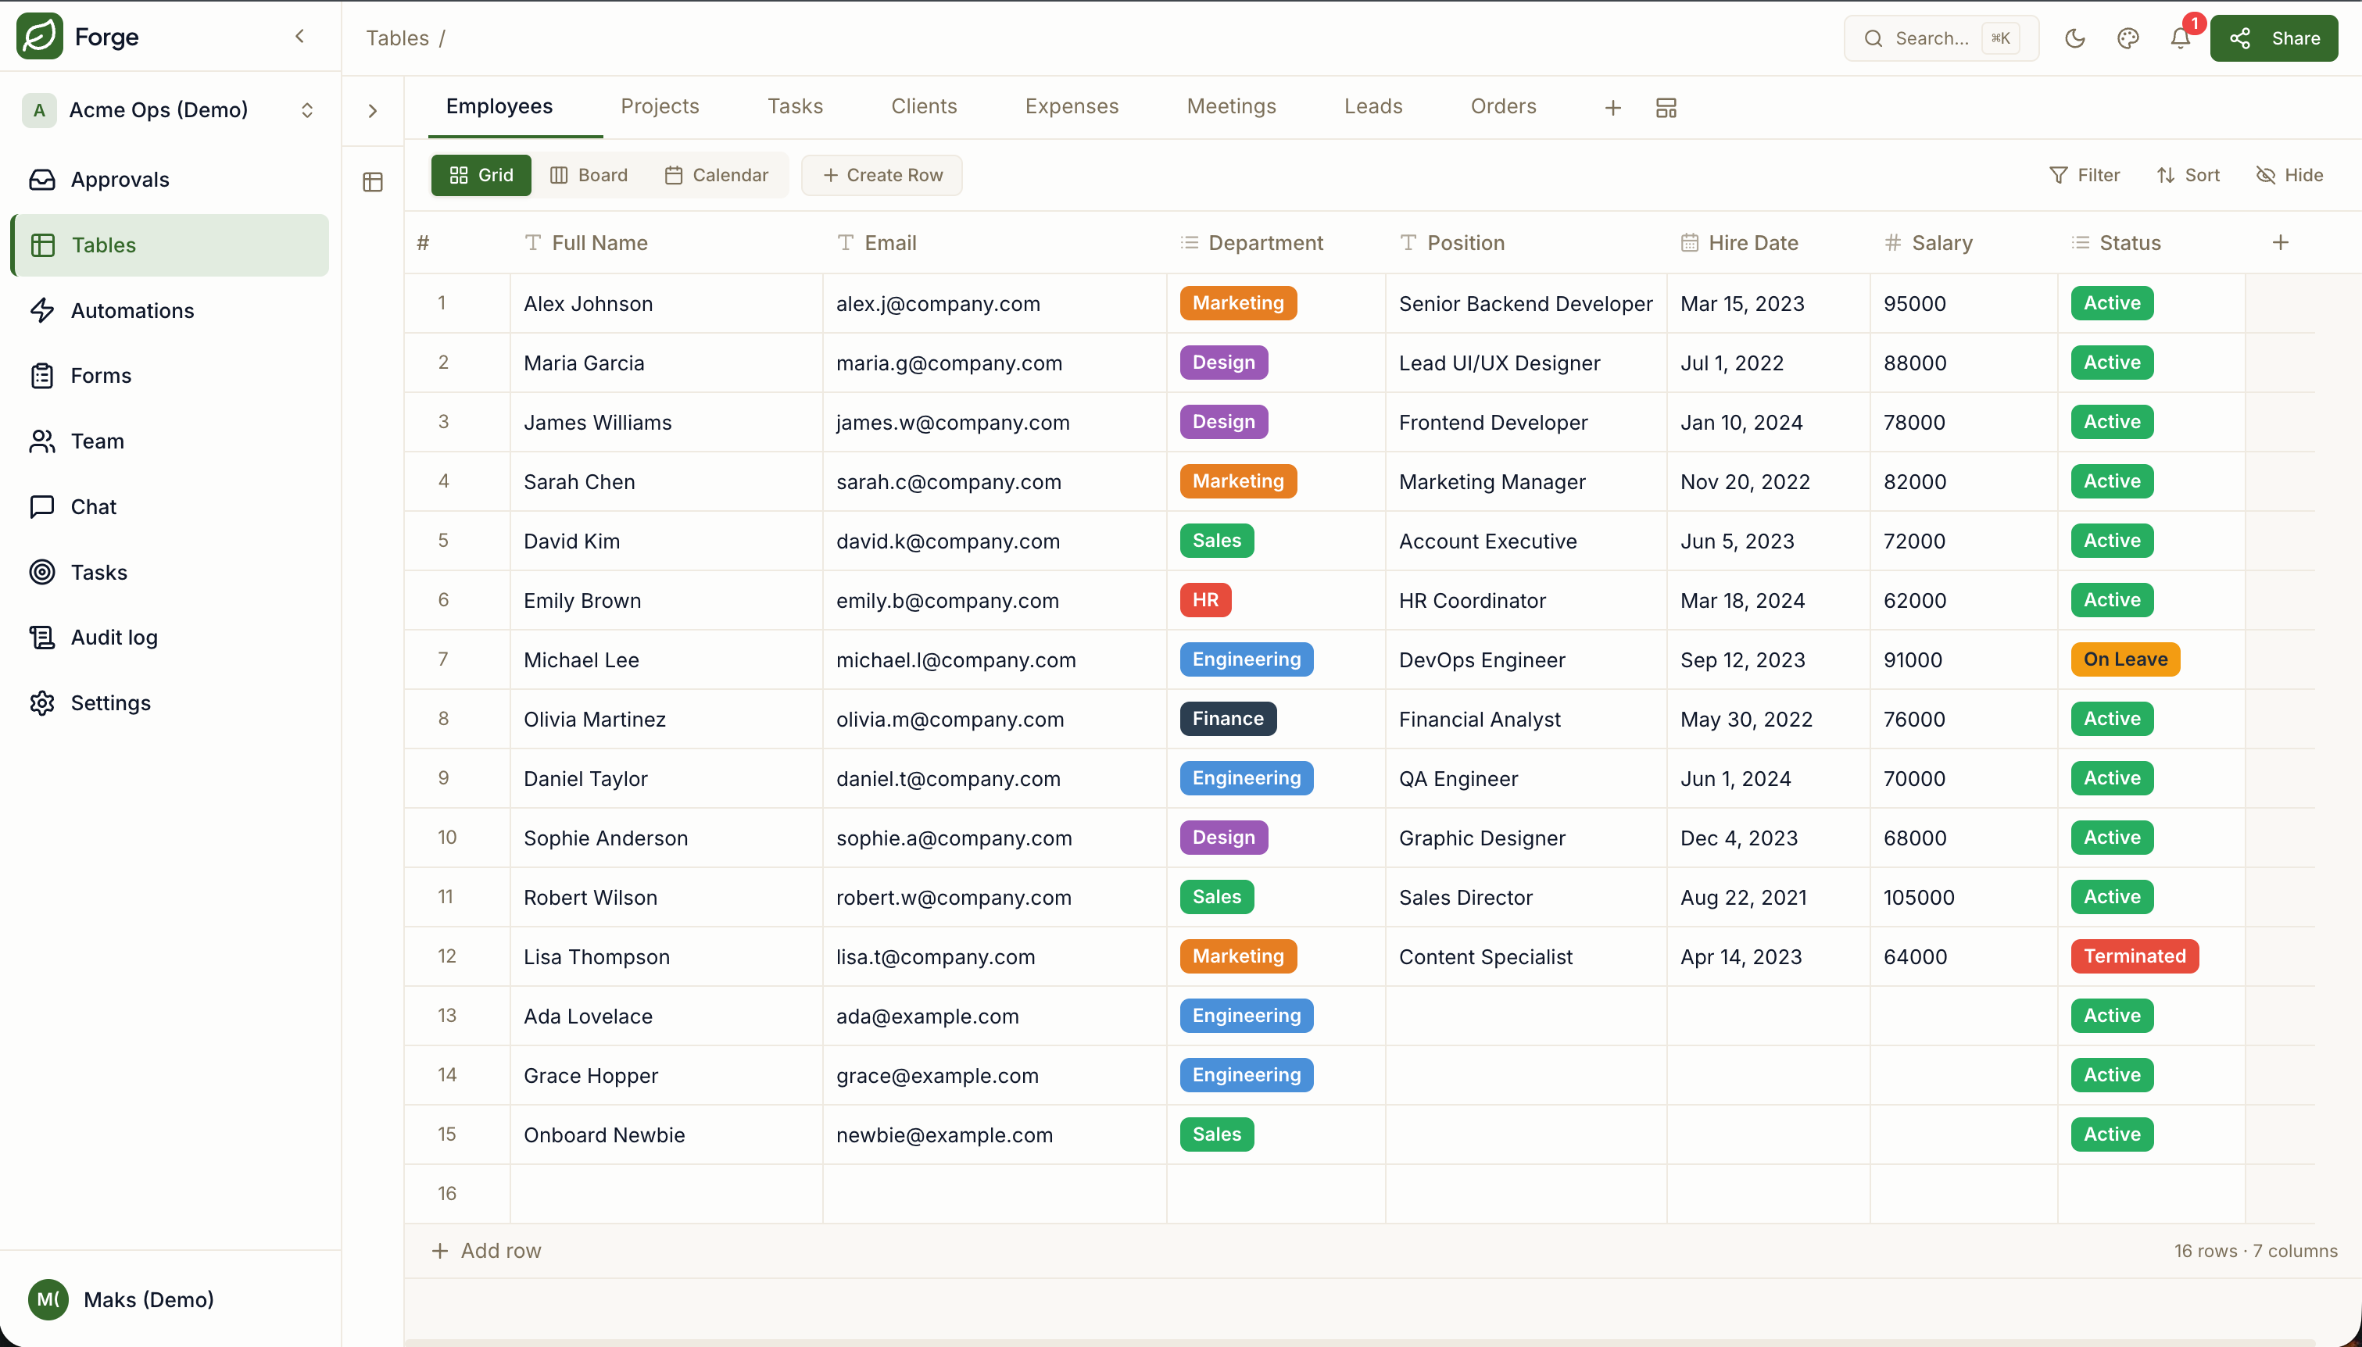This screenshot has width=2362, height=1347.
Task: Switch to the Tasks table tab
Action: [795, 106]
